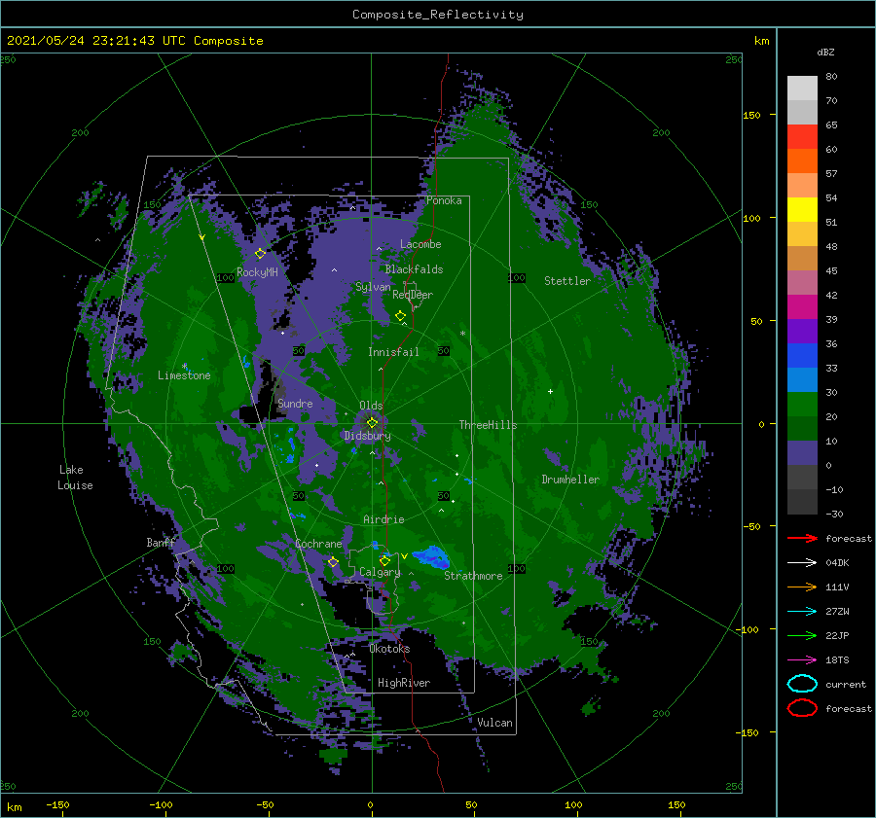Click the HighRiver label

point(404,683)
